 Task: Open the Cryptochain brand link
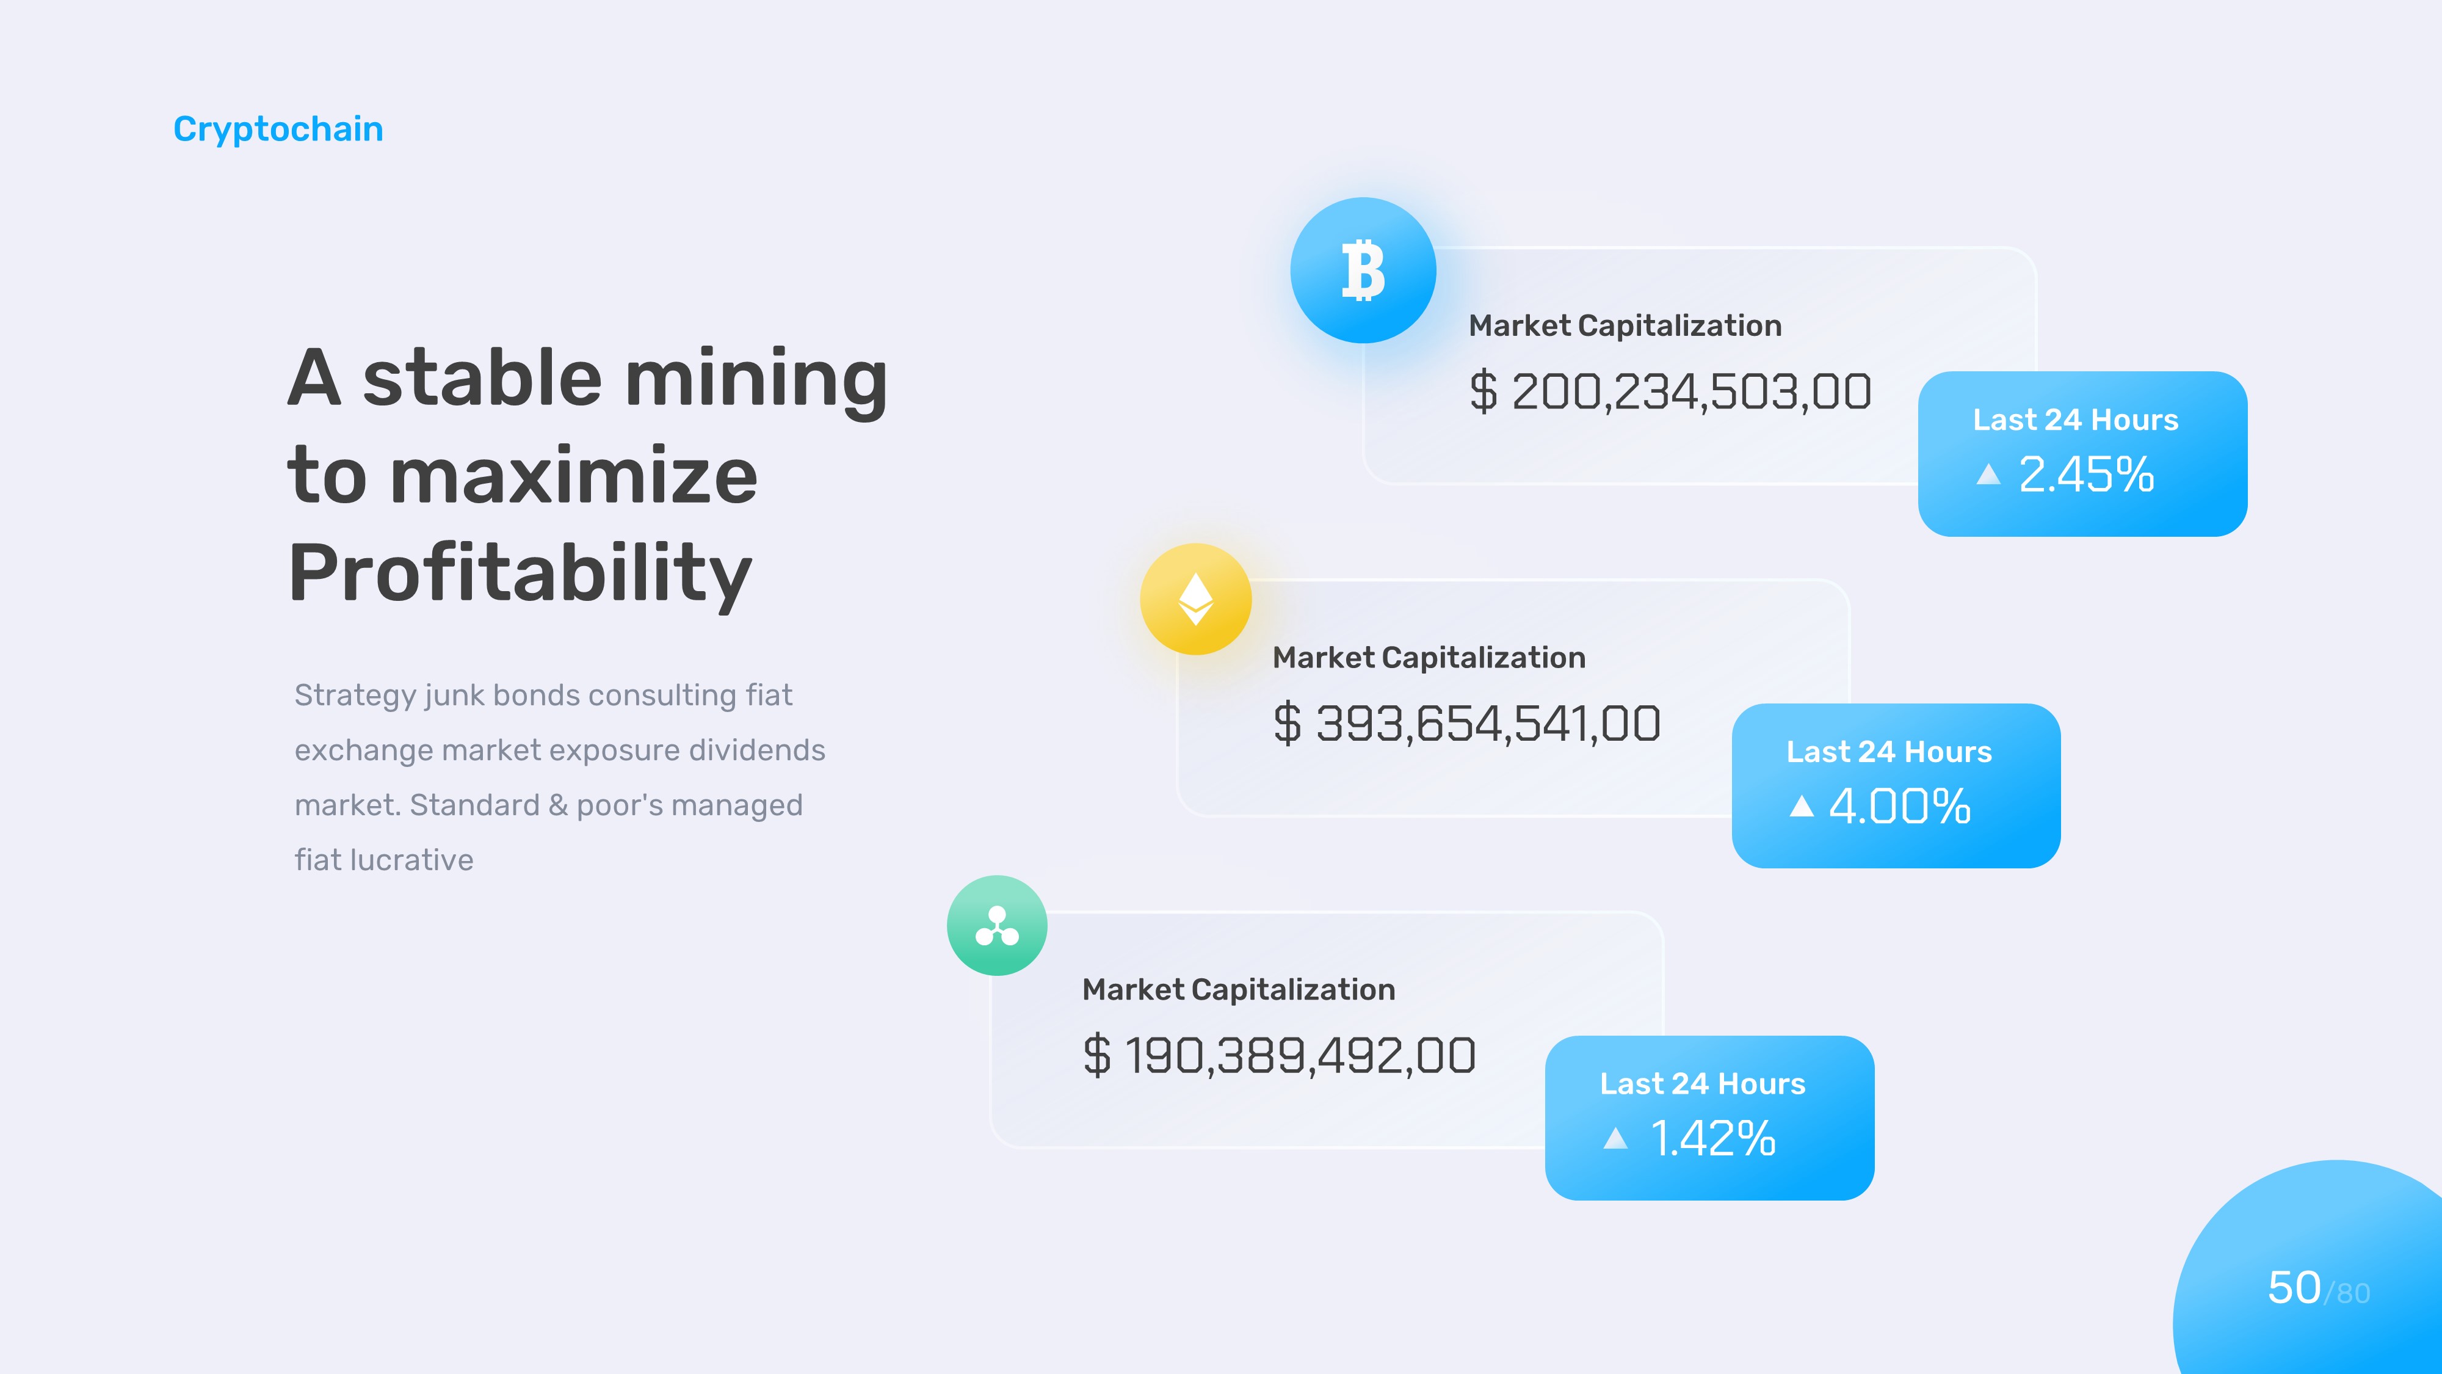pos(278,129)
